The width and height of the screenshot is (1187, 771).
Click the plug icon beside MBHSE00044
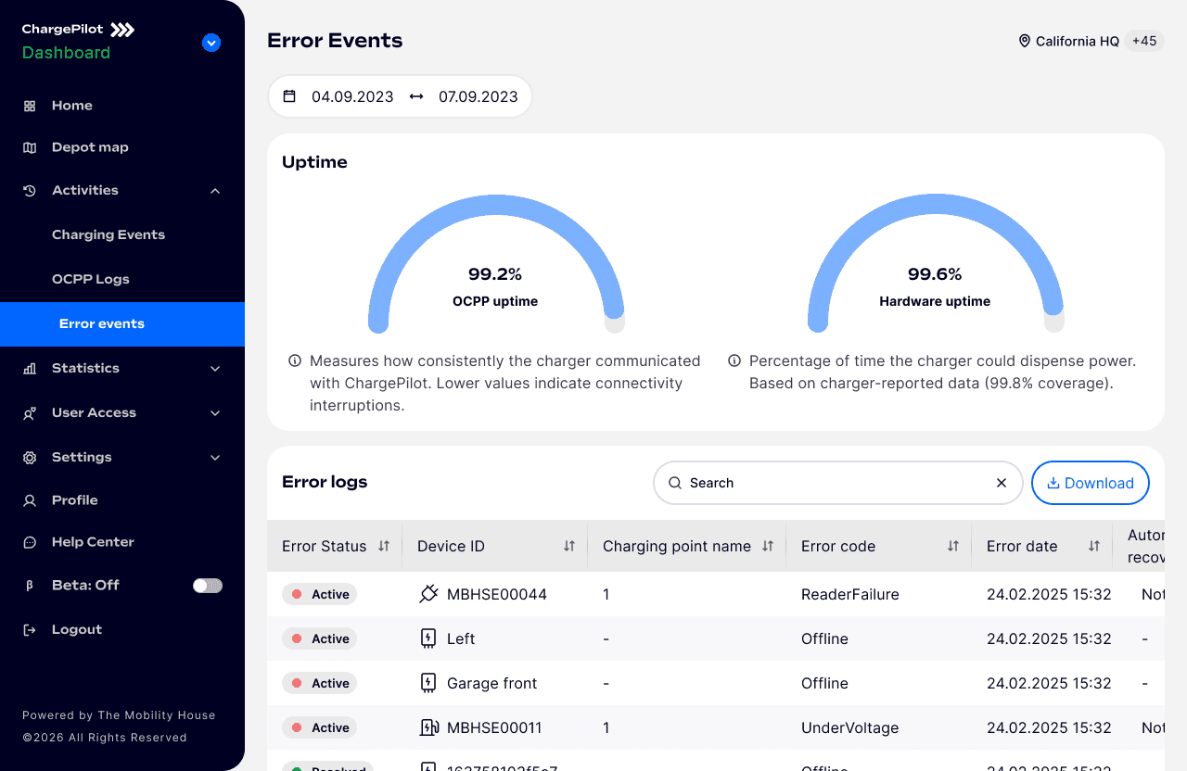click(x=428, y=594)
